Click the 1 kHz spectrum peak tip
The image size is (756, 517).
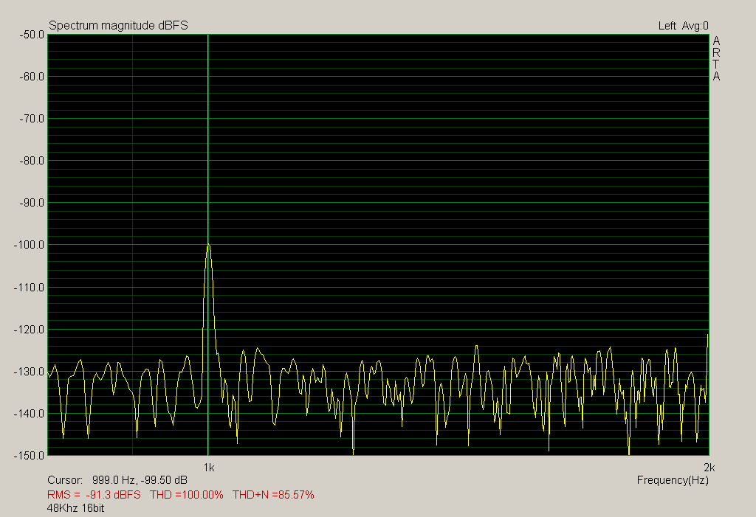[208, 245]
